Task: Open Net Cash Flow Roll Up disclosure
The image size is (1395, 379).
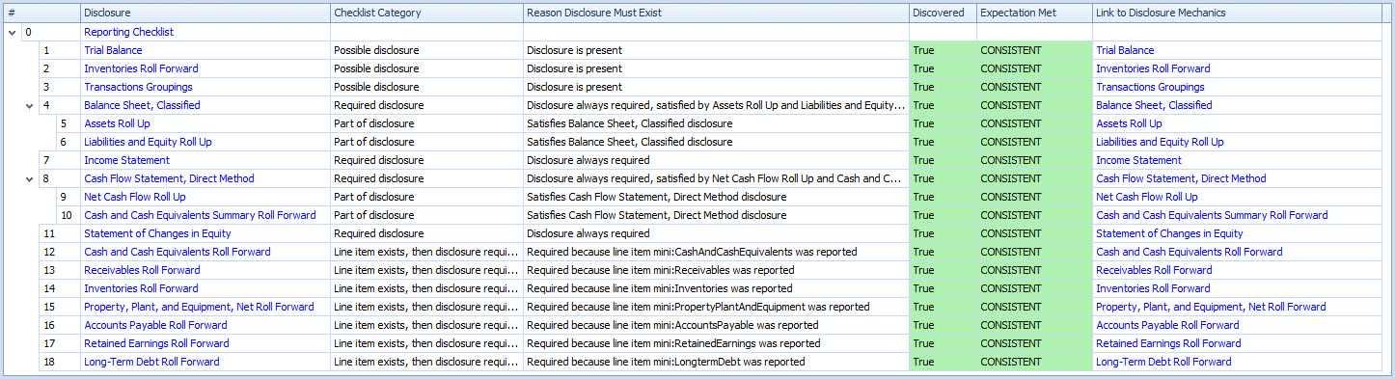Action: (x=135, y=197)
